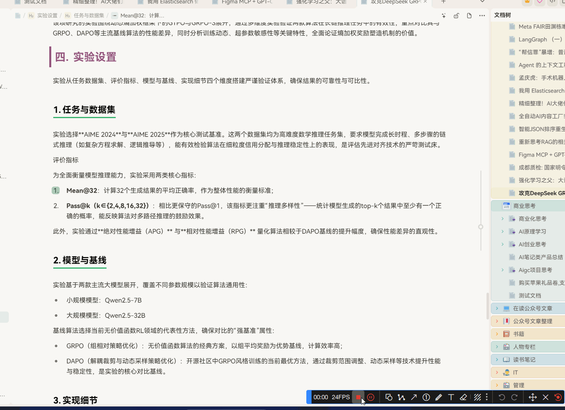Toggle the document lock icon
The image size is (565, 410).
pos(456,15)
